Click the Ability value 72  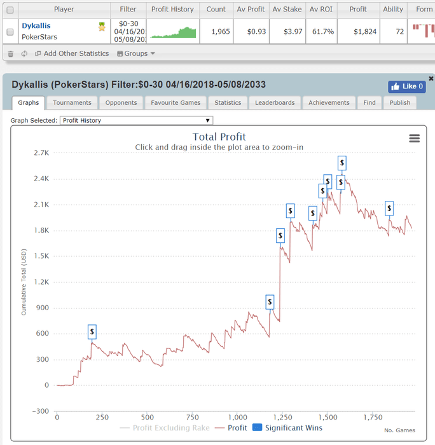click(400, 32)
